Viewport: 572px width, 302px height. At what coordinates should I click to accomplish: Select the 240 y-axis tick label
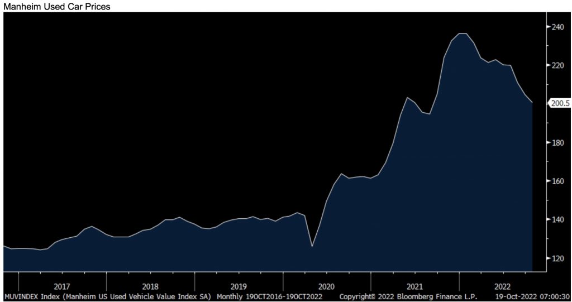click(x=559, y=27)
